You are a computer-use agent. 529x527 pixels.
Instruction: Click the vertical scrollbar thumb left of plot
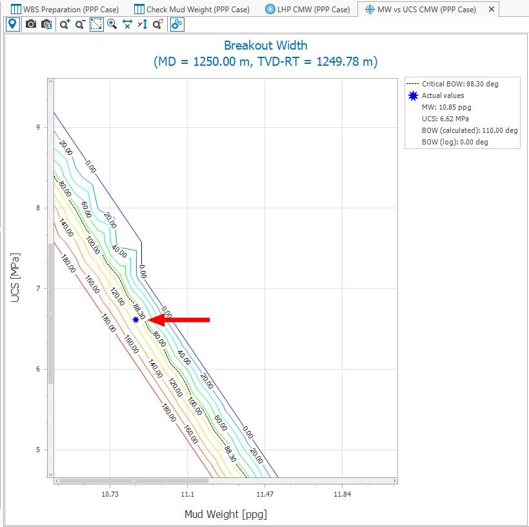point(51,313)
